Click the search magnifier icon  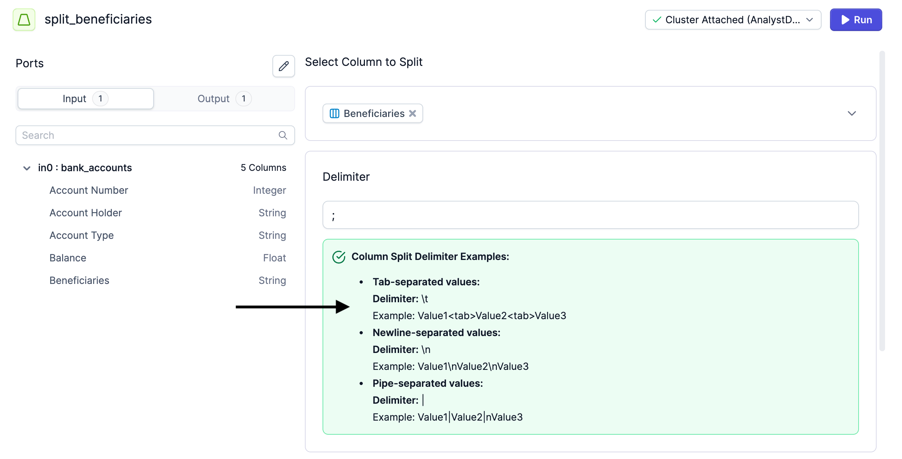[x=283, y=135]
